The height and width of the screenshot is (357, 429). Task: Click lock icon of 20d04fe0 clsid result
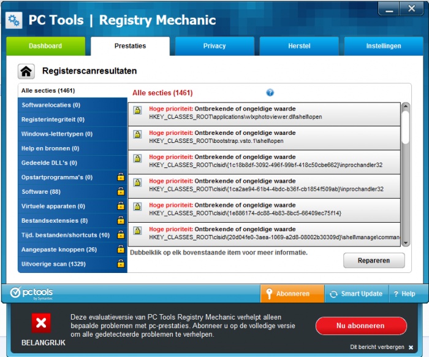(137, 231)
